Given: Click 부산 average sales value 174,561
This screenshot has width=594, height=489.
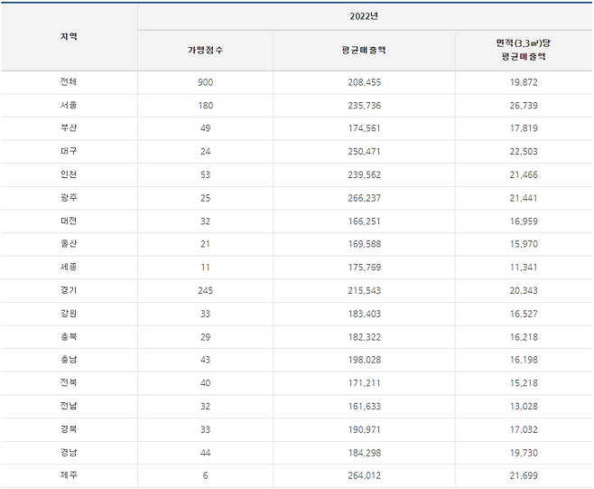Looking at the screenshot, I should coord(364,128).
